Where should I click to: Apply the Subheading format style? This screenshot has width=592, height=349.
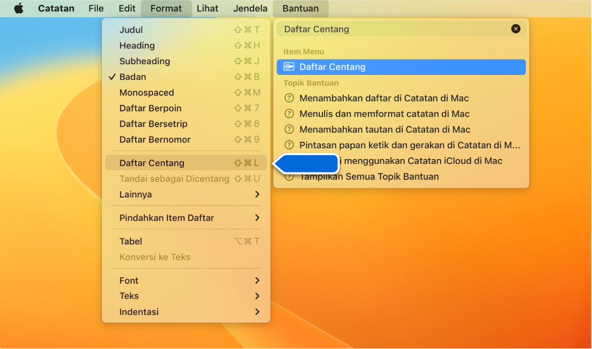coord(186,61)
